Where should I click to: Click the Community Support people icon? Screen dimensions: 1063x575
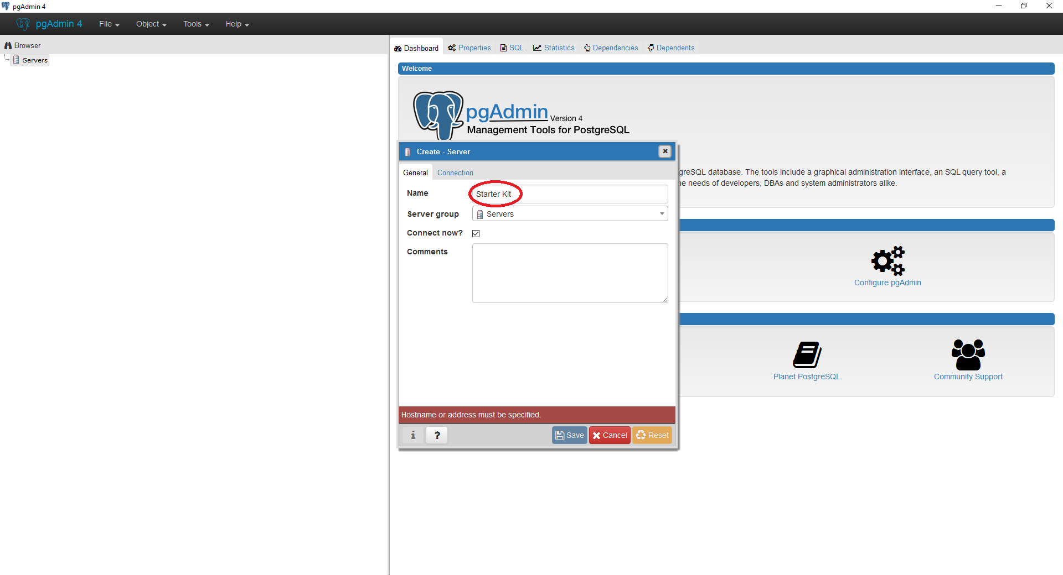pos(968,355)
